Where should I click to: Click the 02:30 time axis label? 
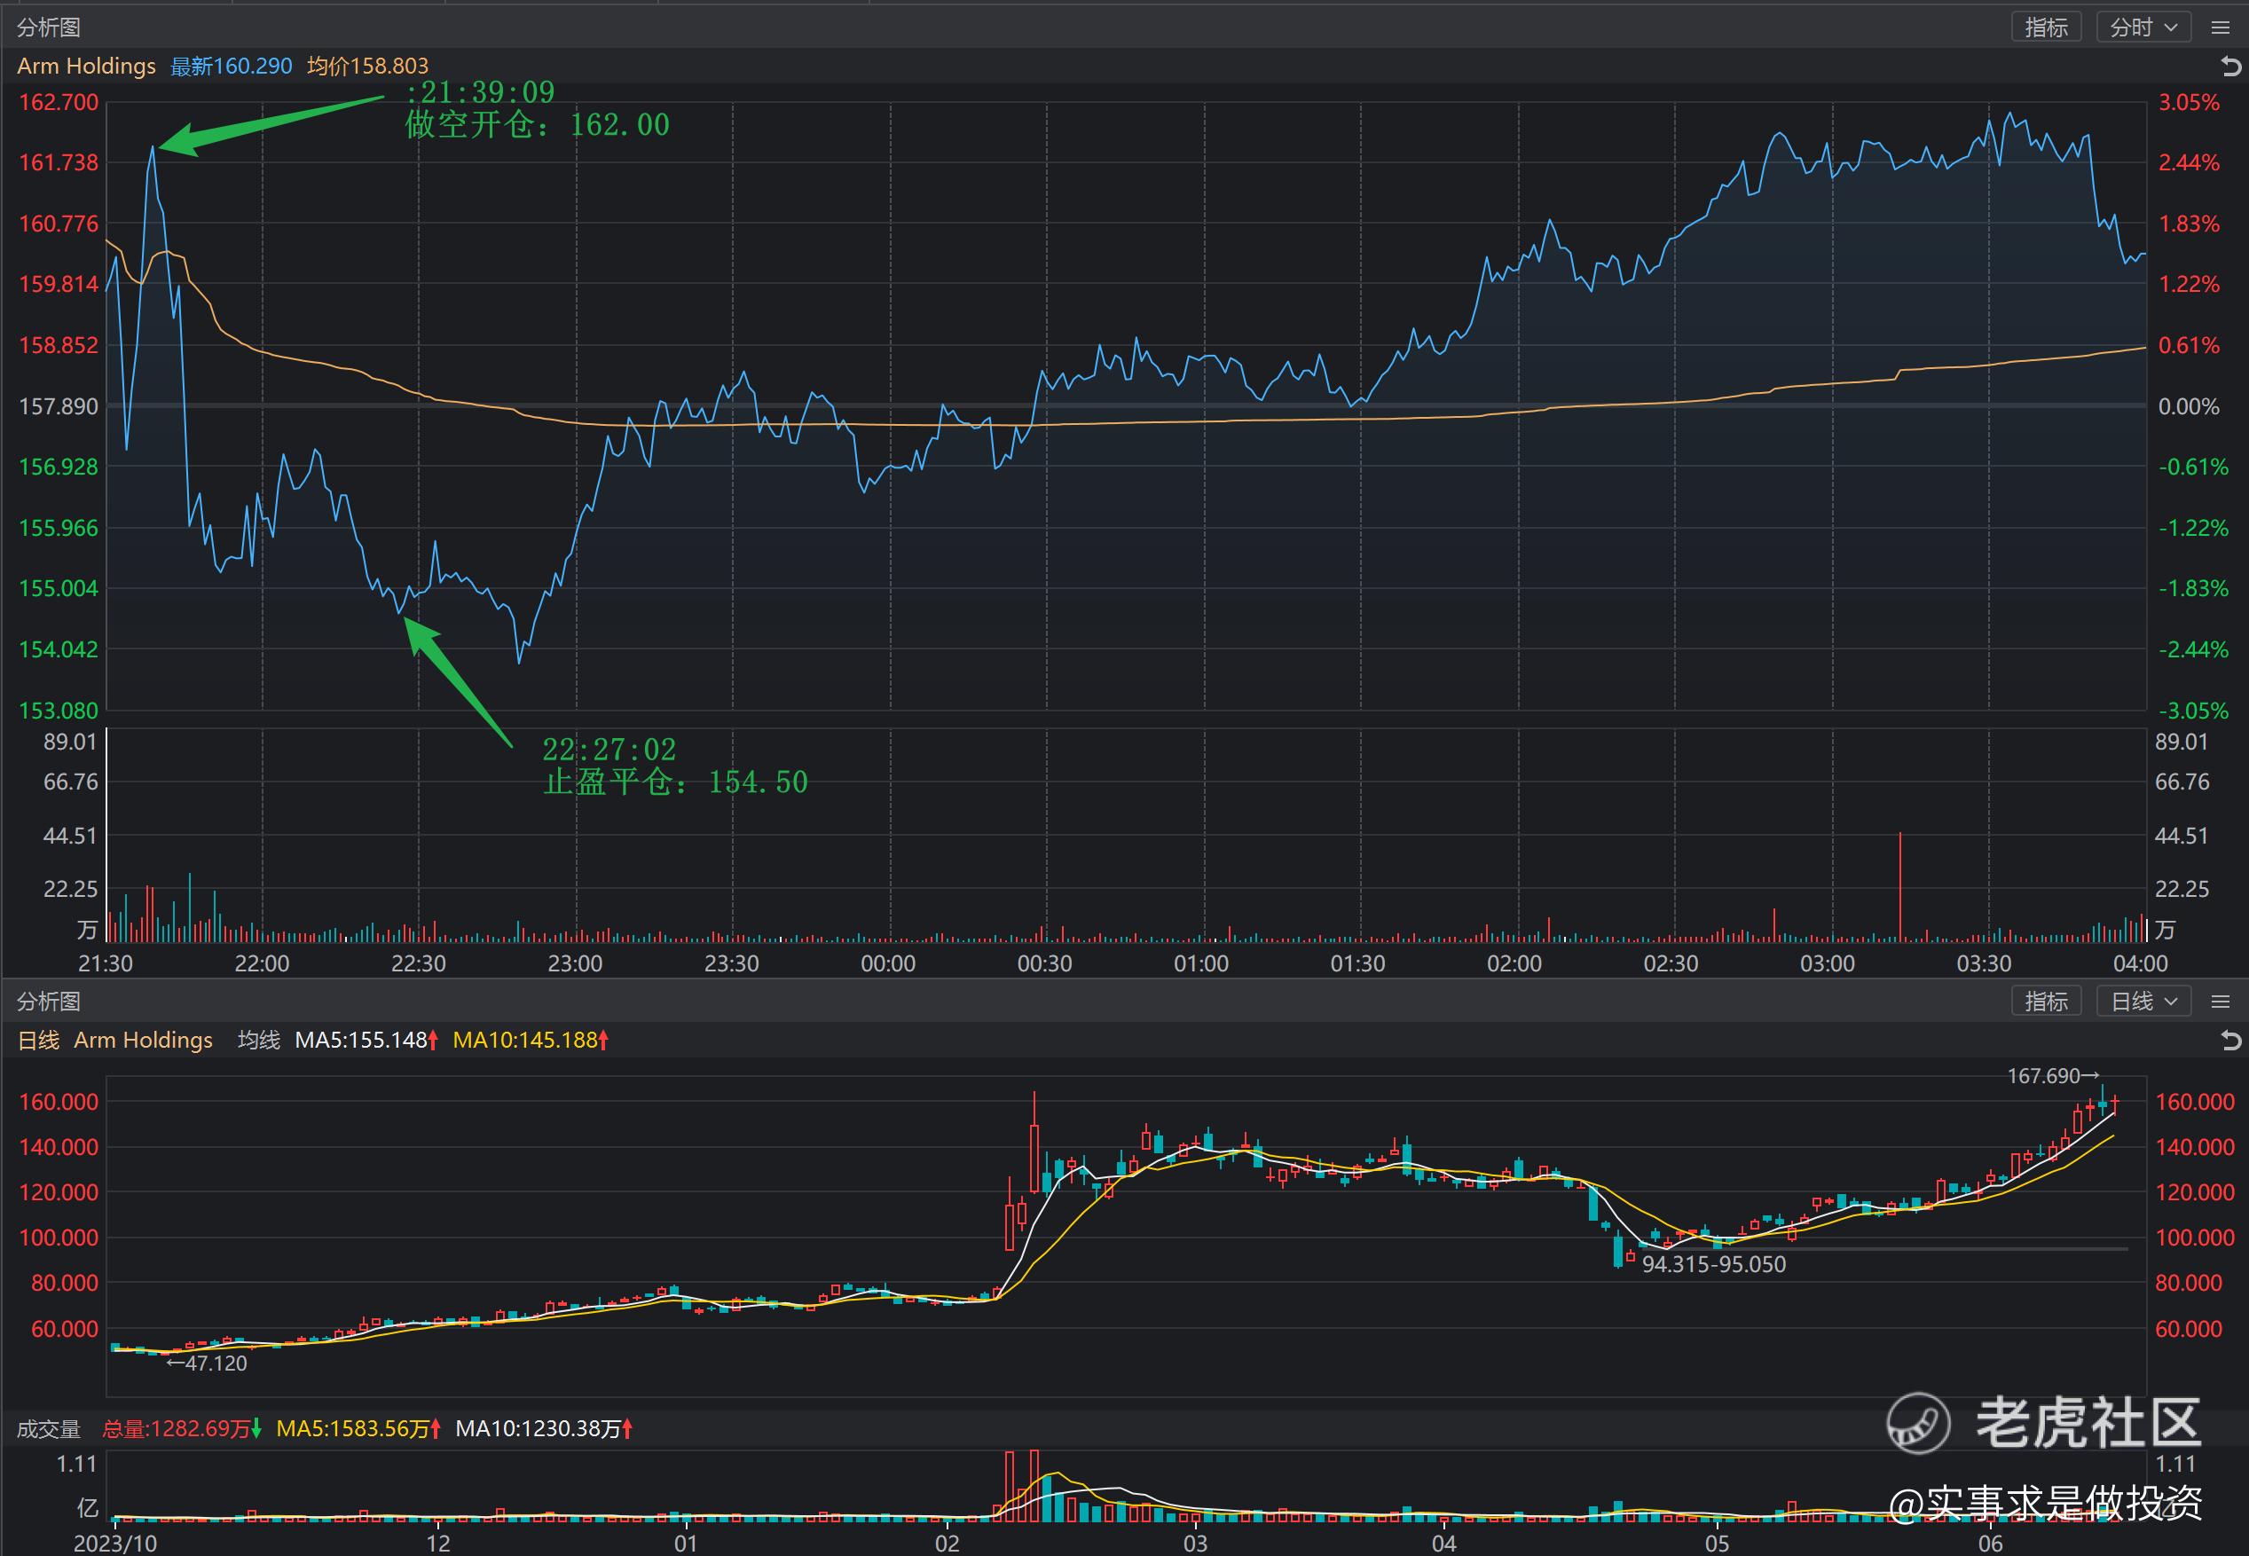(x=1671, y=964)
